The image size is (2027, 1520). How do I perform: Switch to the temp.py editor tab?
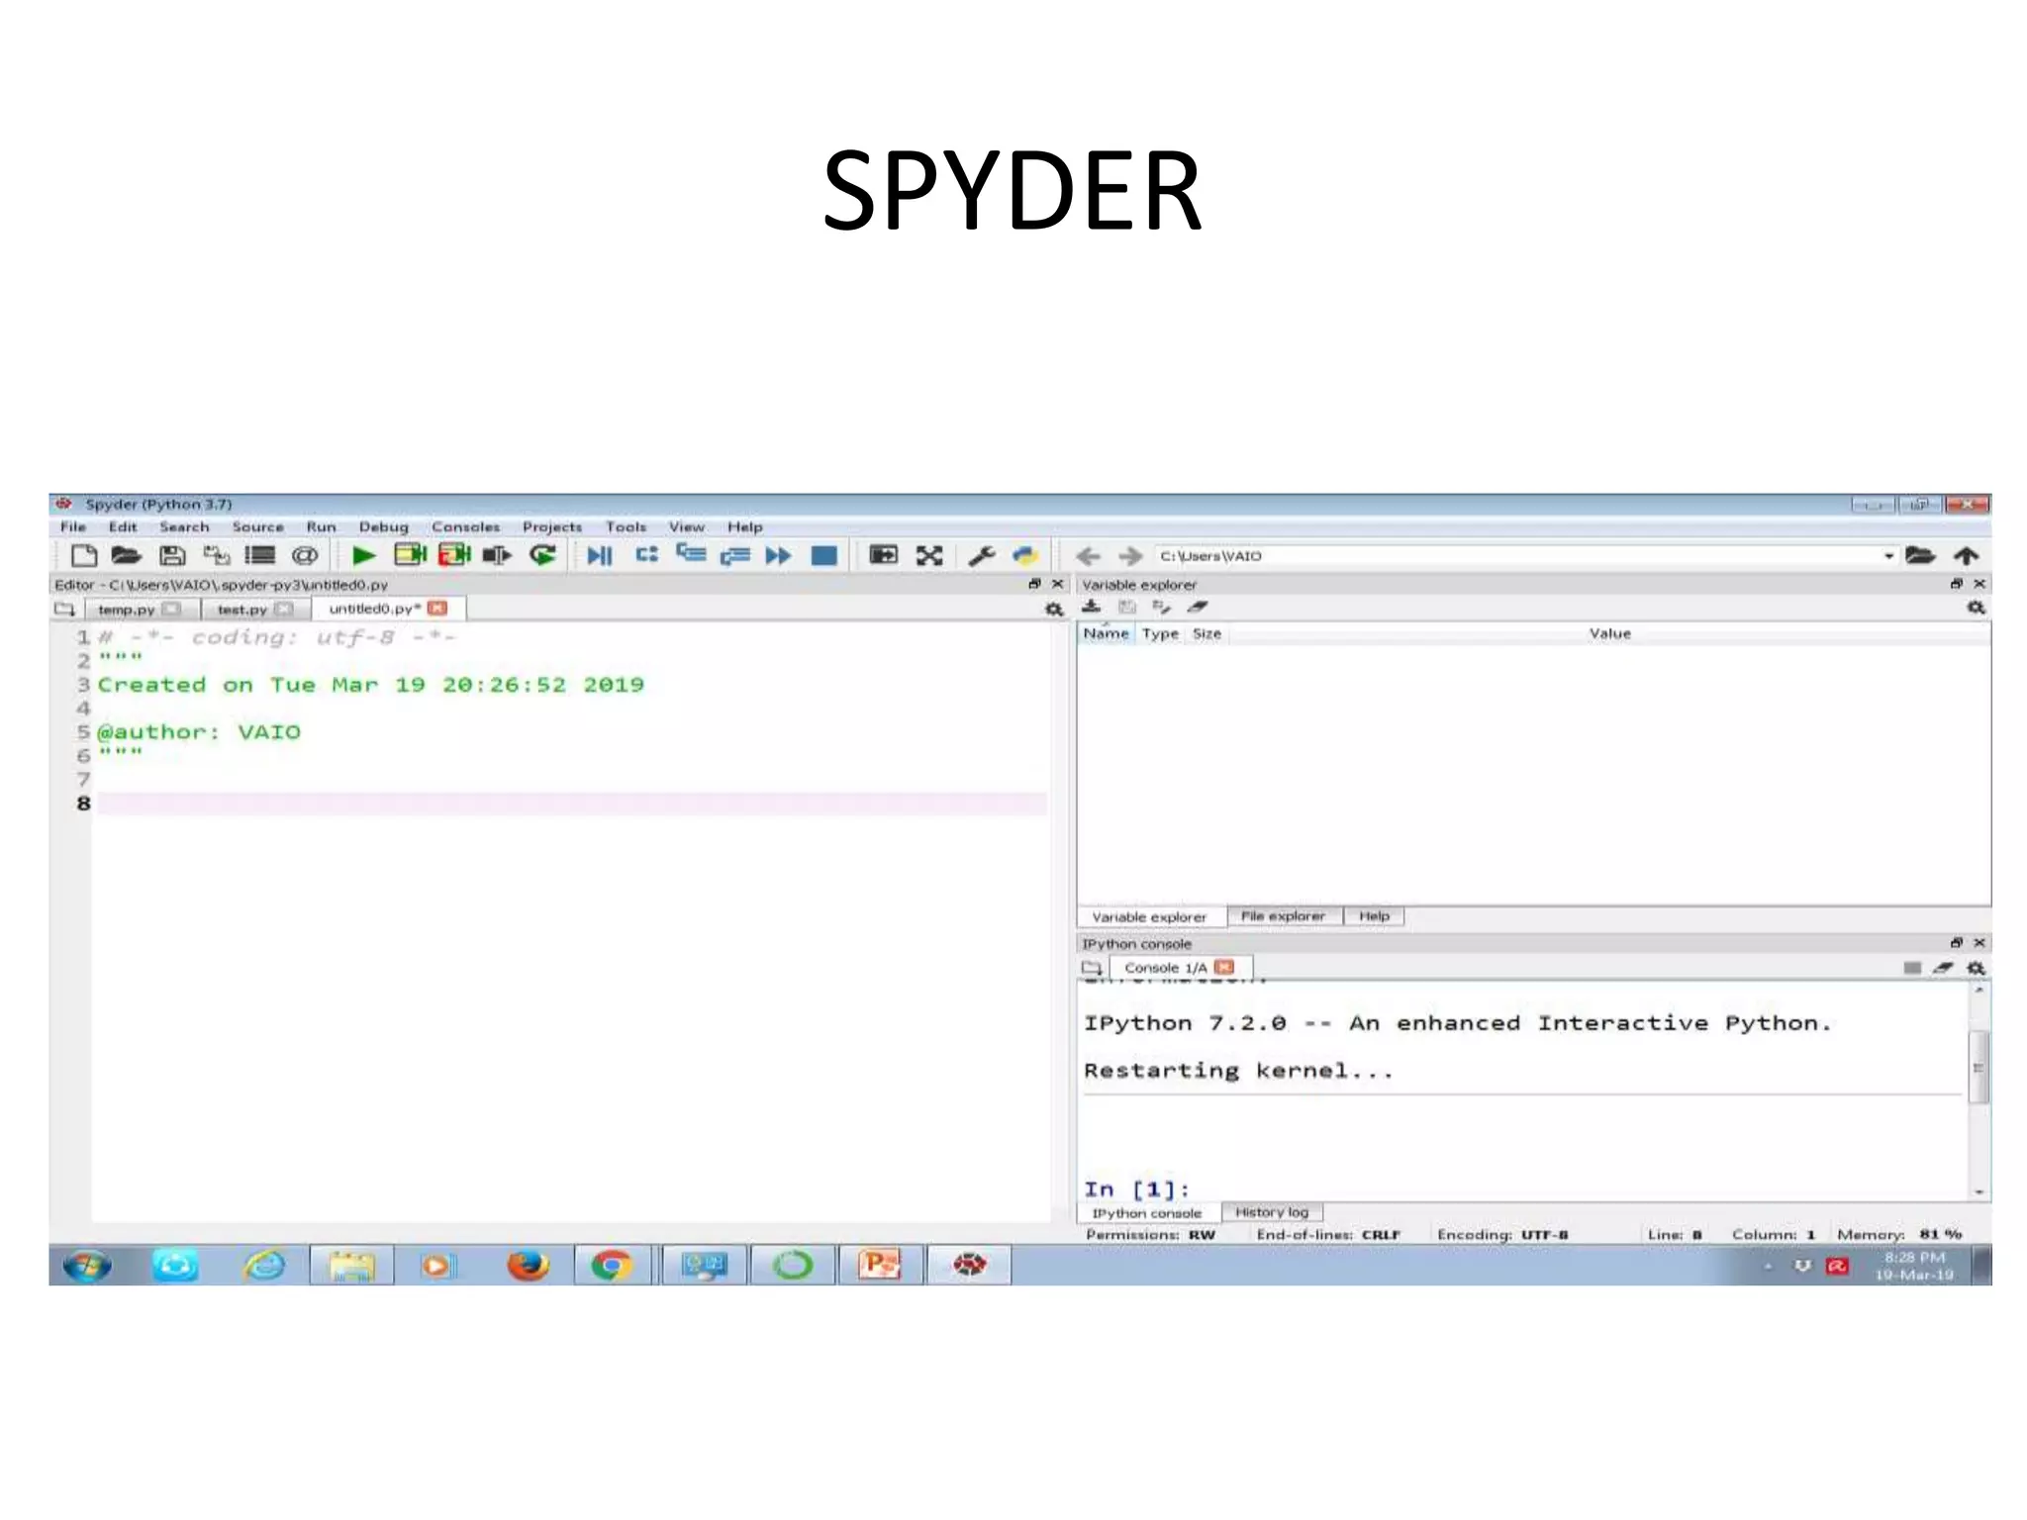coord(127,610)
